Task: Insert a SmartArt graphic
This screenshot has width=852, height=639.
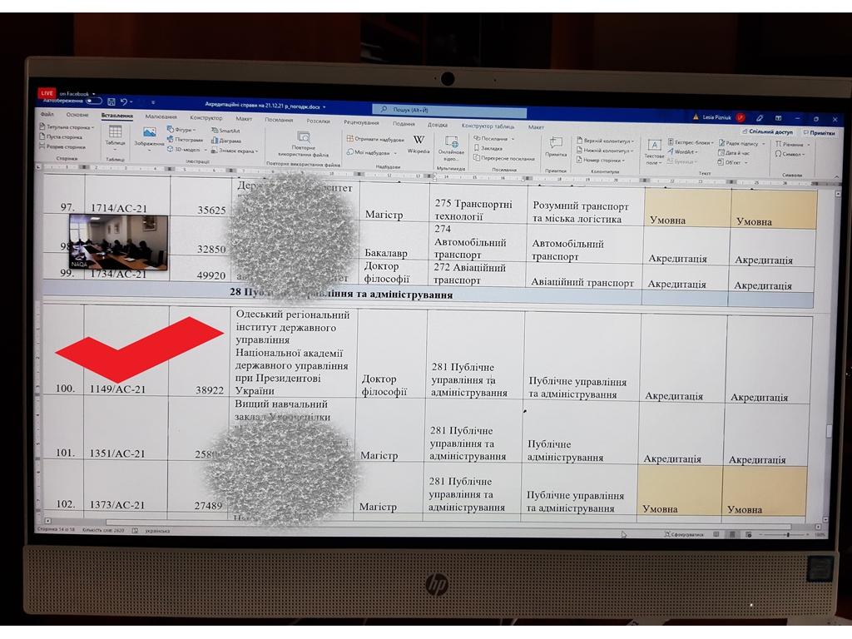Action: [x=225, y=131]
